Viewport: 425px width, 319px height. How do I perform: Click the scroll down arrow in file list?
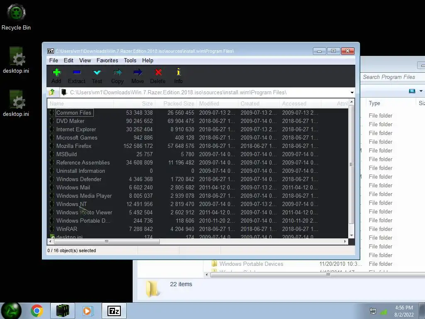pos(352,236)
